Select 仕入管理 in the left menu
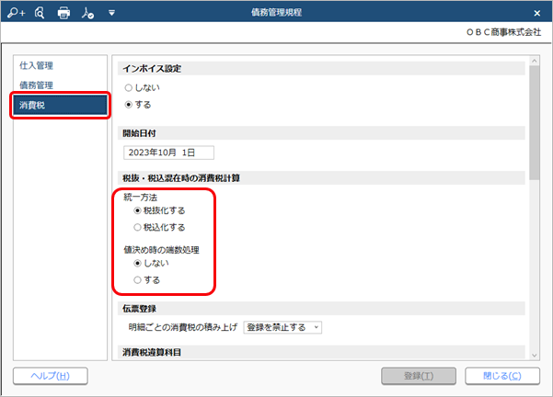553x397 pixels. tap(36, 65)
